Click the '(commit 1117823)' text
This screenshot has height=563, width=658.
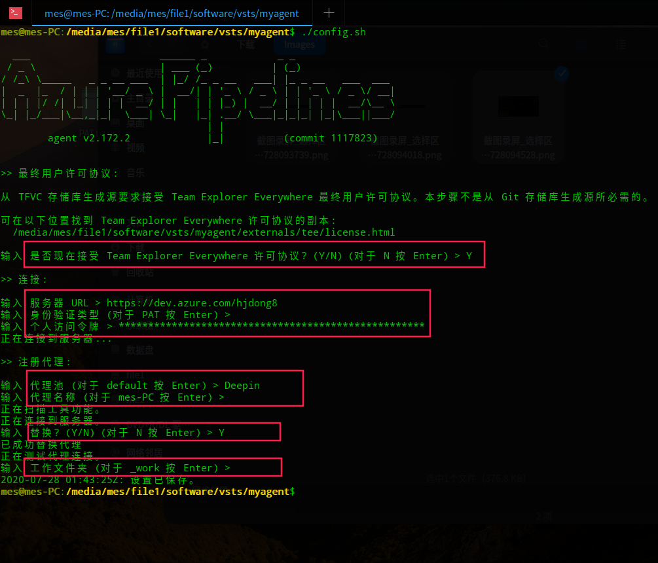point(331,138)
